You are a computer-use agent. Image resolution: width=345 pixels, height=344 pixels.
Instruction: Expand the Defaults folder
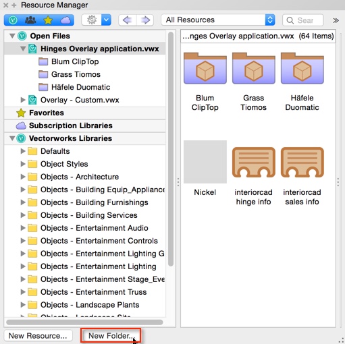pos(23,151)
